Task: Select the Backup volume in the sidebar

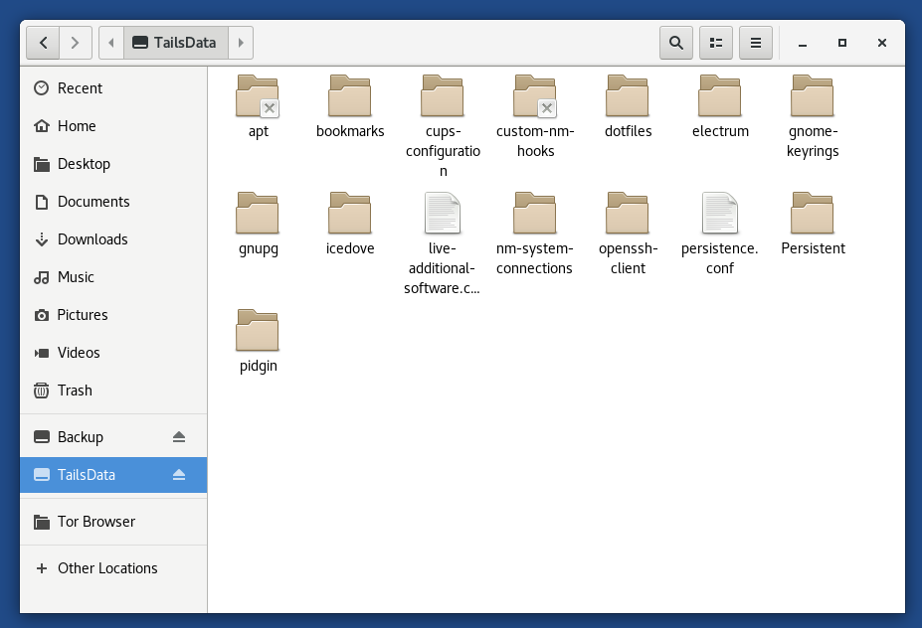Action: [113, 437]
